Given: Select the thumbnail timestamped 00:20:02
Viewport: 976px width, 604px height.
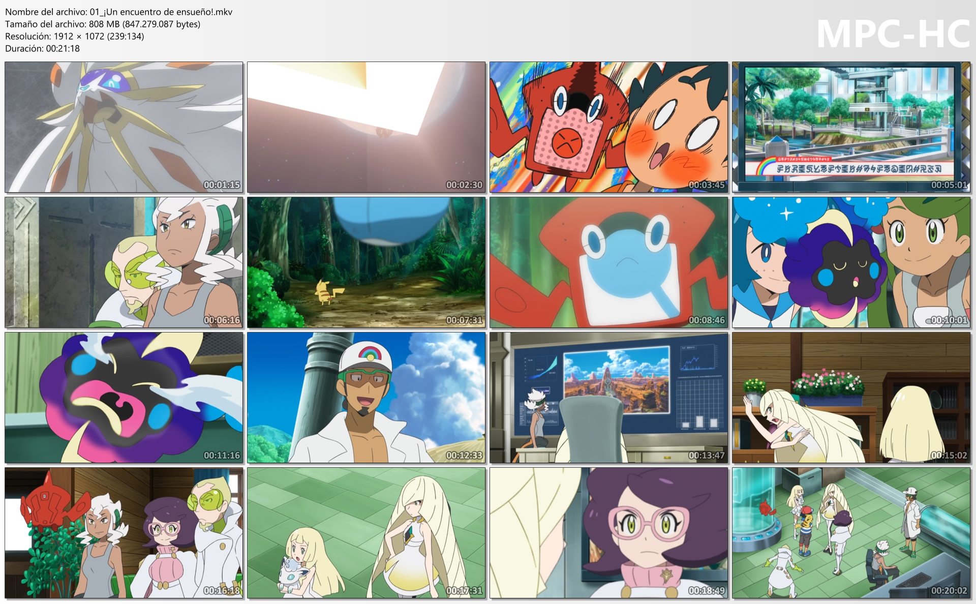Looking at the screenshot, I should 851,533.
